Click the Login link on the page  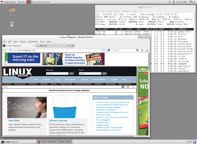click(x=133, y=87)
